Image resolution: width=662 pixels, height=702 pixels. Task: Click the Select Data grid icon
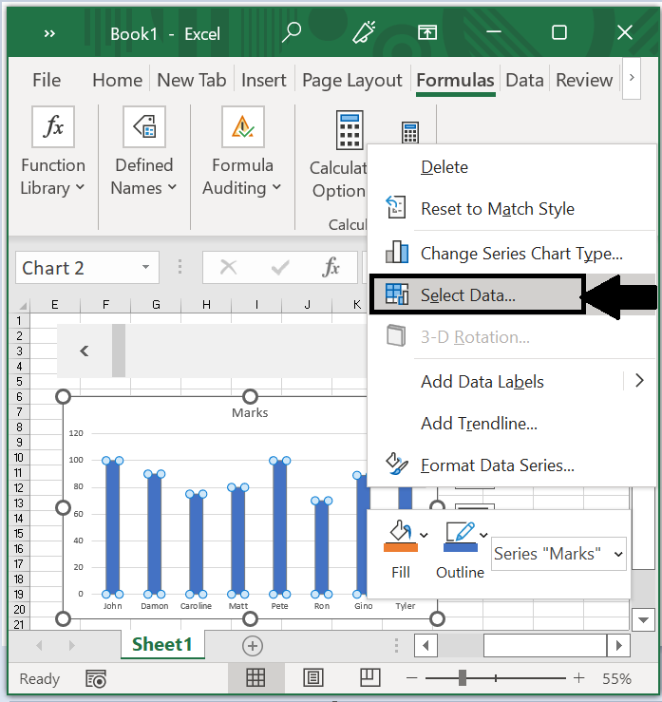[x=397, y=294]
